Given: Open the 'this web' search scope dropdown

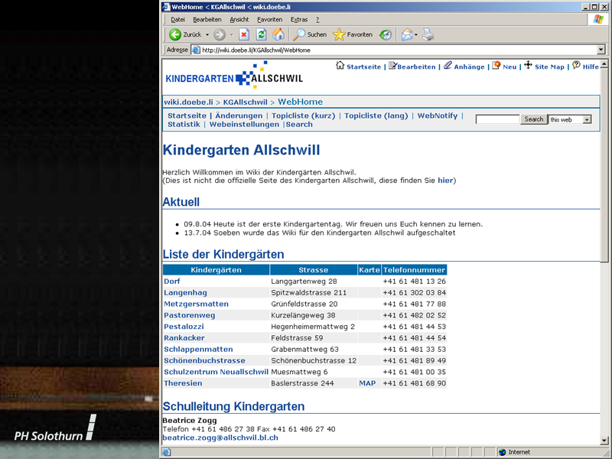Looking at the screenshot, I should tap(587, 119).
